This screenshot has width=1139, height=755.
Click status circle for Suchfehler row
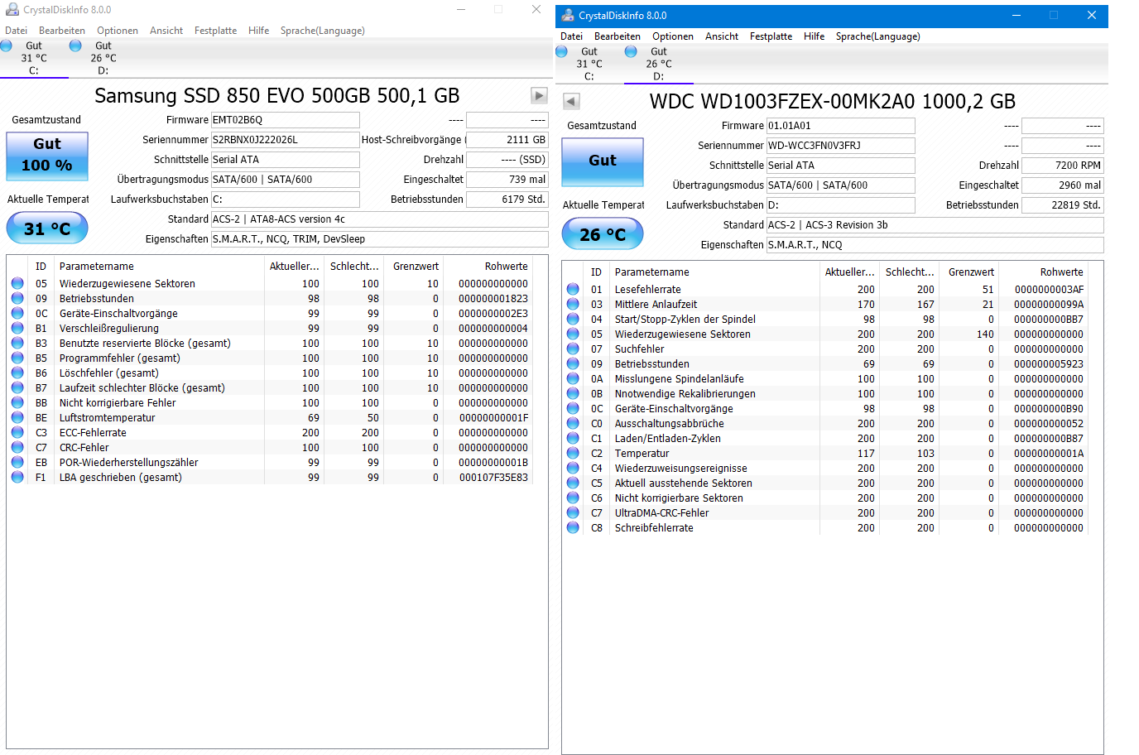click(573, 349)
